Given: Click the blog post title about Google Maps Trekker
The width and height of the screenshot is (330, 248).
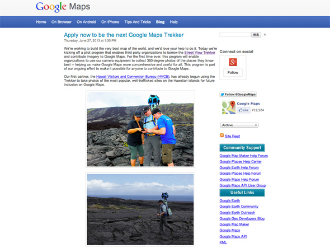Looking at the screenshot, I should click(x=124, y=35).
